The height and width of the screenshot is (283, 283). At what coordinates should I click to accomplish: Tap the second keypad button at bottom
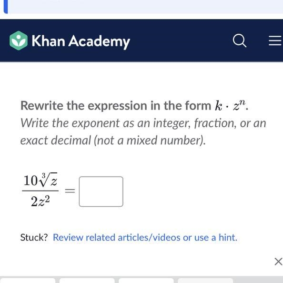coord(87,281)
